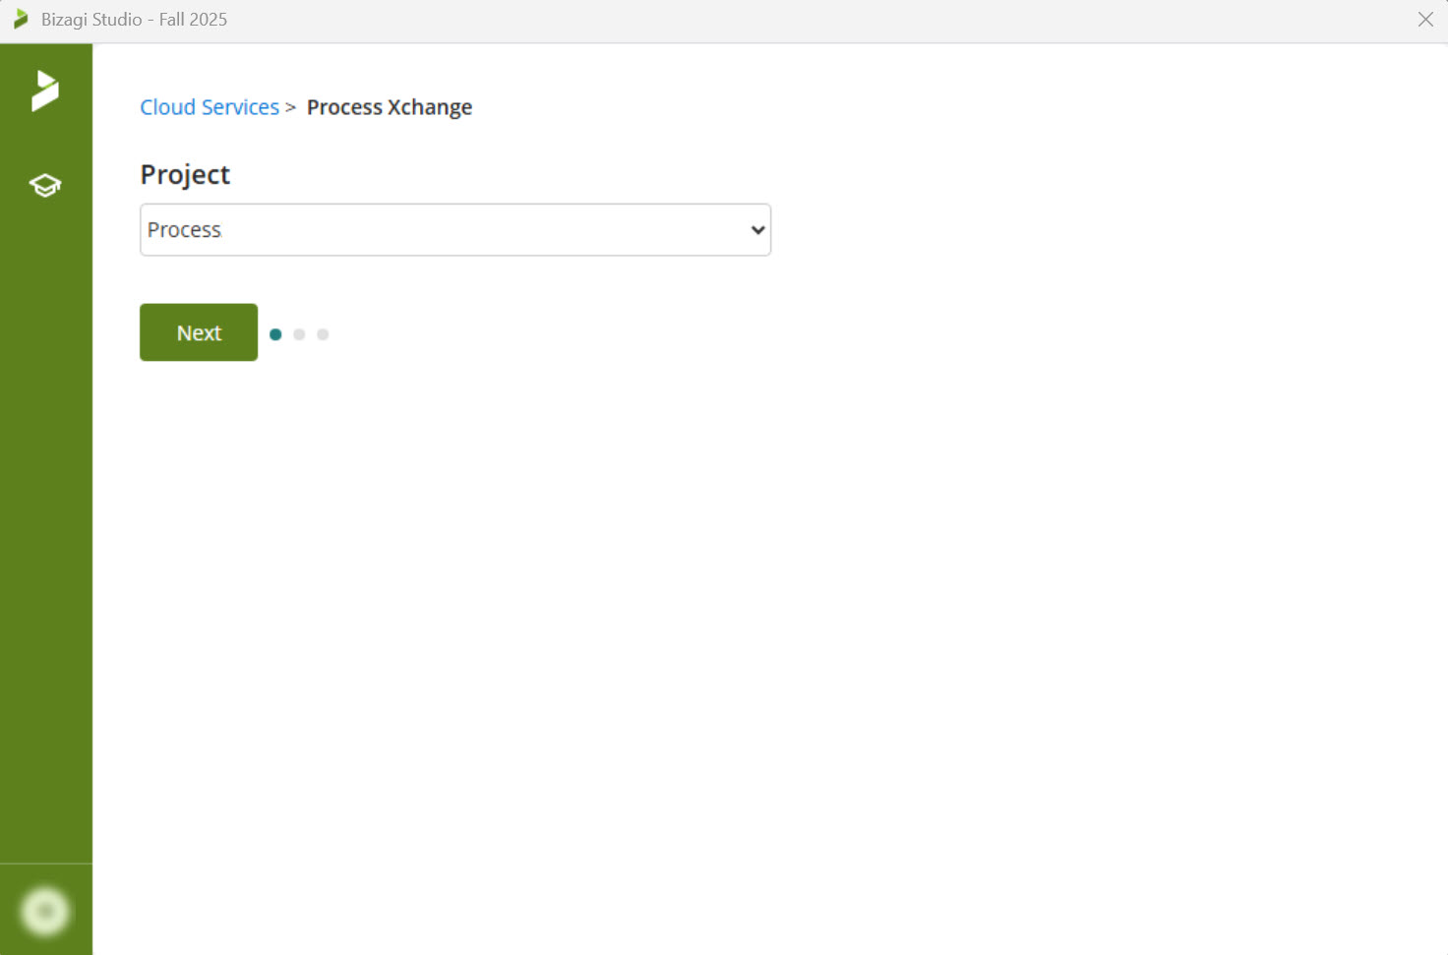This screenshot has width=1448, height=955.
Task: Select the first wizard step dot
Action: click(275, 334)
